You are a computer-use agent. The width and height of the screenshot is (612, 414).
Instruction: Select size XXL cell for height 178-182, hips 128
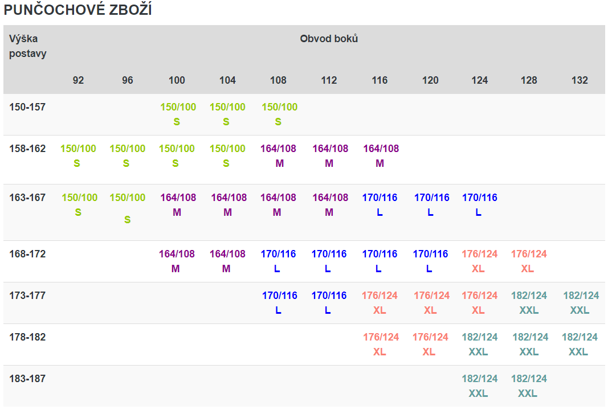pos(530,344)
